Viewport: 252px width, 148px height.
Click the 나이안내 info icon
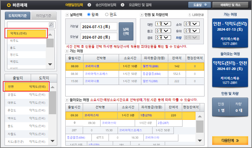click(x=190, y=15)
